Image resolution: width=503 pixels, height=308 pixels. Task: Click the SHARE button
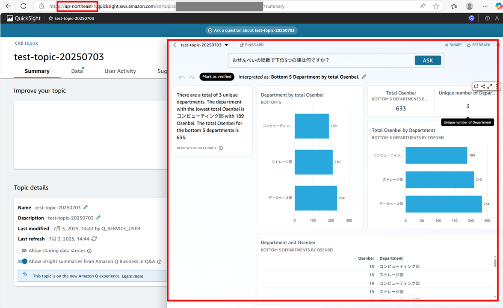click(453, 45)
